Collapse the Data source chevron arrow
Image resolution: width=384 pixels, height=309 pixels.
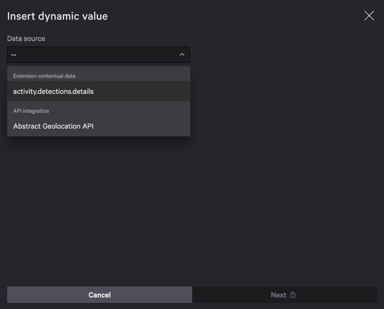click(182, 54)
